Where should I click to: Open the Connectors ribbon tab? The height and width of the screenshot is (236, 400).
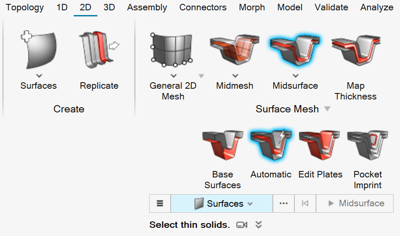point(203,7)
